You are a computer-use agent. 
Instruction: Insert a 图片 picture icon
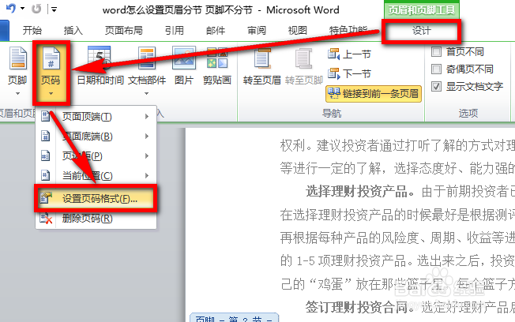[x=184, y=58]
